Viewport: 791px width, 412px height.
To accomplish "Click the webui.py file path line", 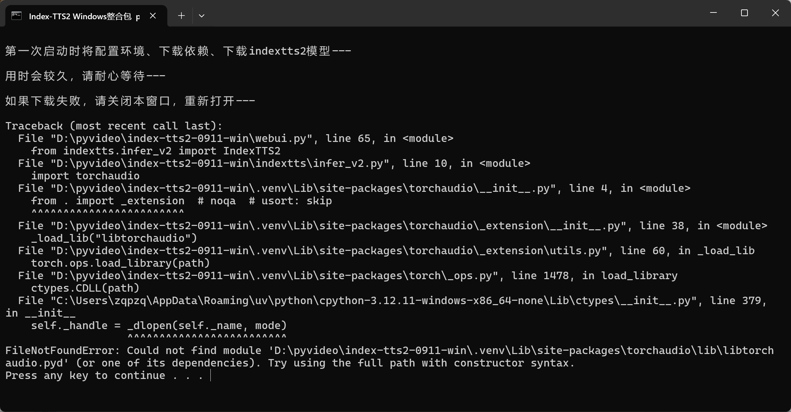I will (x=235, y=139).
